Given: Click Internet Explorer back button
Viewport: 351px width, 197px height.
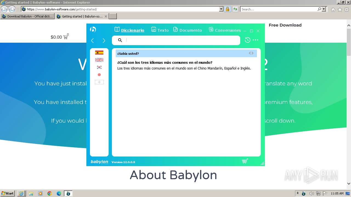Looking at the screenshot, I should (x=4, y=9).
